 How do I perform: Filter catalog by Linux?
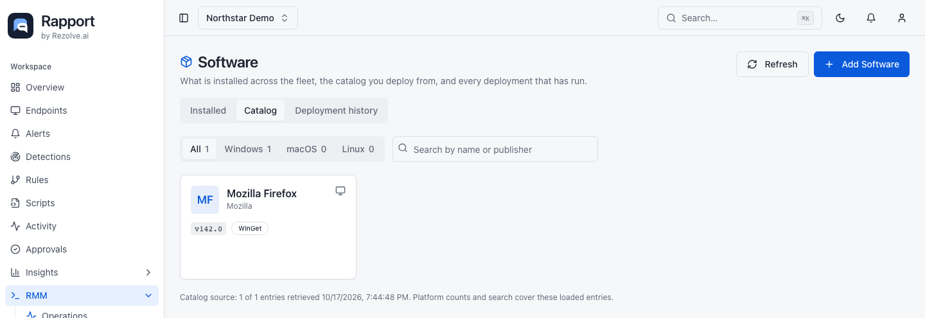tap(358, 149)
